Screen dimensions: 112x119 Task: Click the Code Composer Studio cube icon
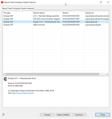pos(2,2)
